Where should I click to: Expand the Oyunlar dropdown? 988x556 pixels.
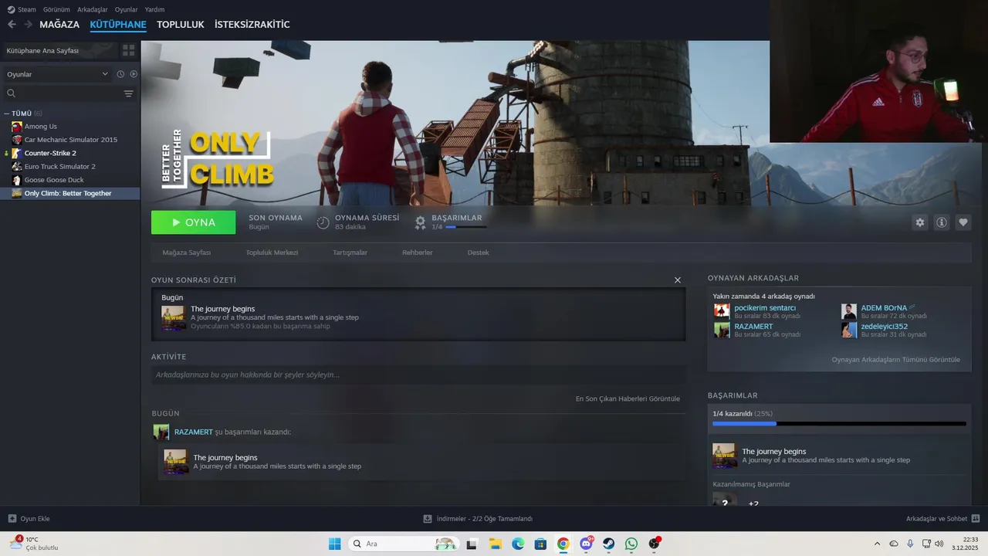click(57, 74)
